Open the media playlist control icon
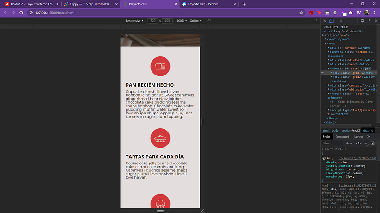380x213 pixels. pyautogui.click(x=359, y=13)
